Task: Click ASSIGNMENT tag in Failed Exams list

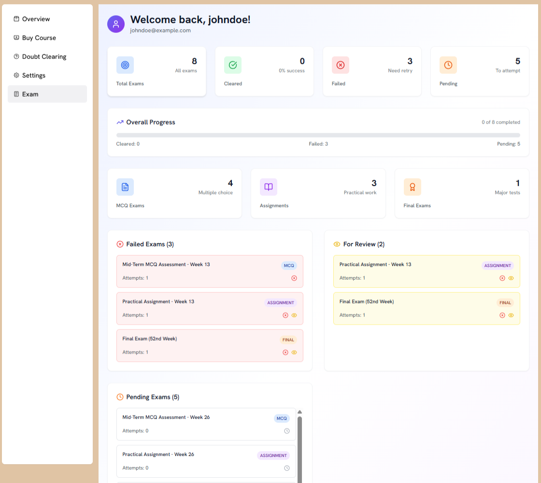Action: click(281, 302)
